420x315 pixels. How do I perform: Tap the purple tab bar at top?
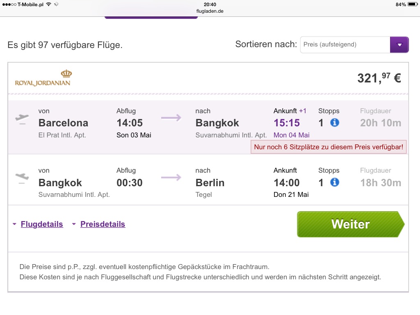pyautogui.click(x=151, y=17)
